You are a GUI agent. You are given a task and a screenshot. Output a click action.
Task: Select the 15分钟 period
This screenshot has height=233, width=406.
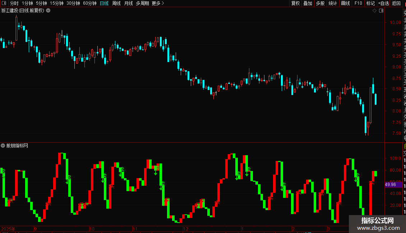[57, 3]
